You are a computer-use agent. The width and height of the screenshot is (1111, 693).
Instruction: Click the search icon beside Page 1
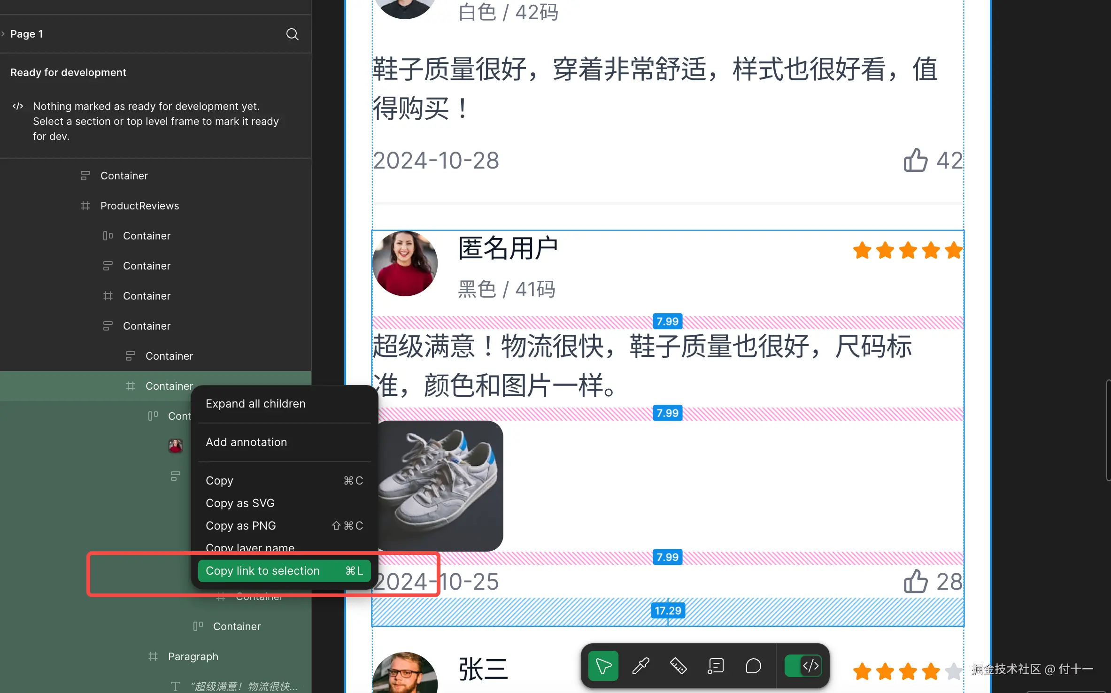click(292, 34)
